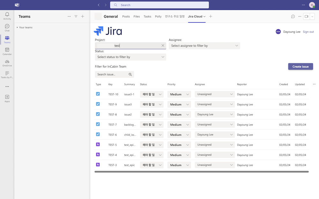Image resolution: width=319 pixels, height=199 pixels.
Task: Open issue TEST-10 key
Action: pyautogui.click(x=113, y=94)
